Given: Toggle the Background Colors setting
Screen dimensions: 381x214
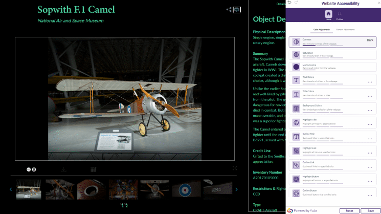Looking at the screenshot, I should (332, 109).
